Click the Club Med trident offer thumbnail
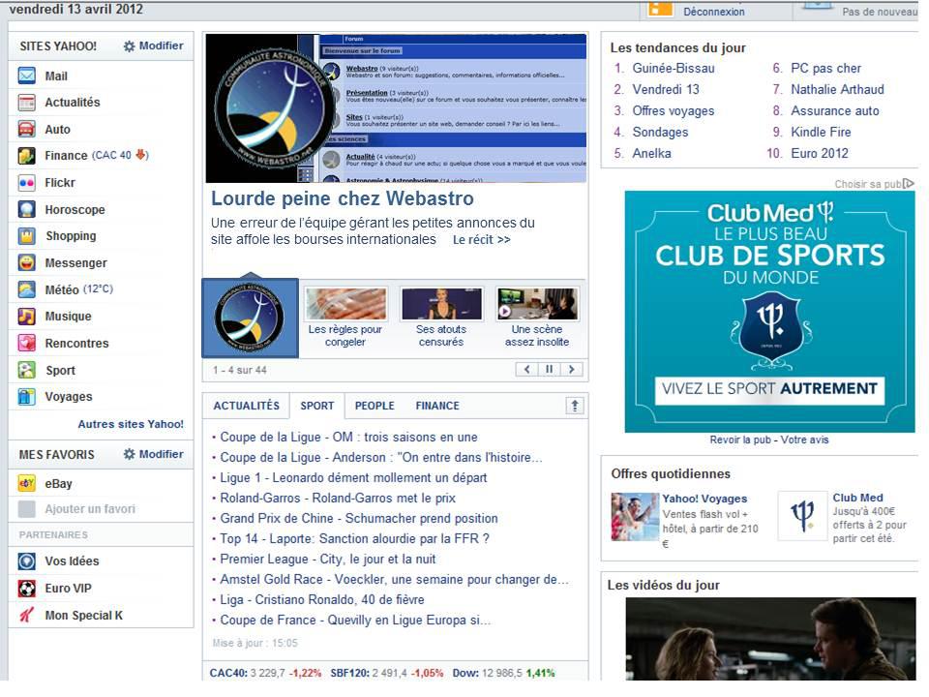Viewport: 929px width, 697px height. (x=802, y=516)
